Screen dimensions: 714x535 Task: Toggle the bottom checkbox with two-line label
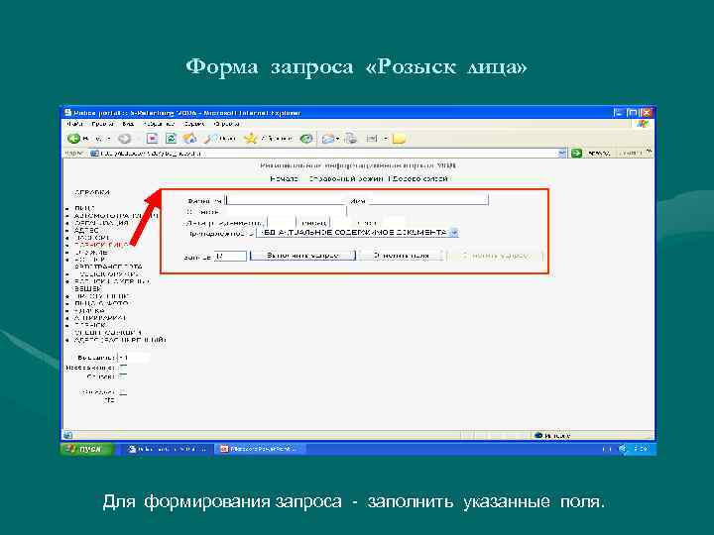123,392
